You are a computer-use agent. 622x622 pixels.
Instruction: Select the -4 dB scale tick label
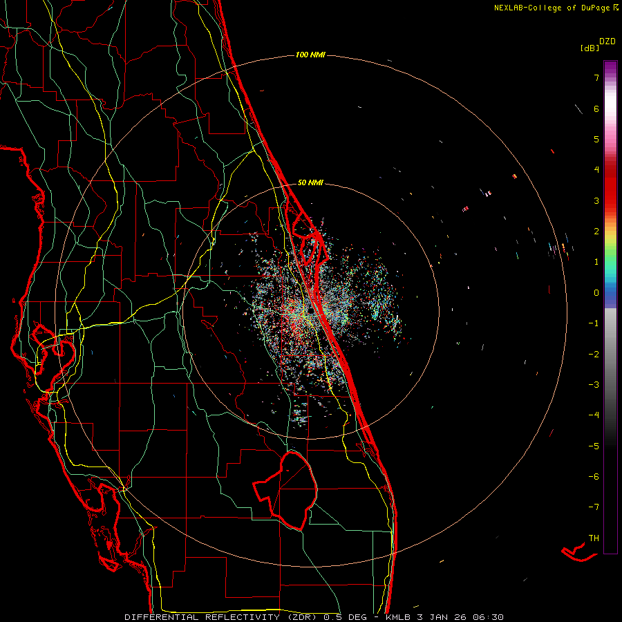pyautogui.click(x=594, y=415)
